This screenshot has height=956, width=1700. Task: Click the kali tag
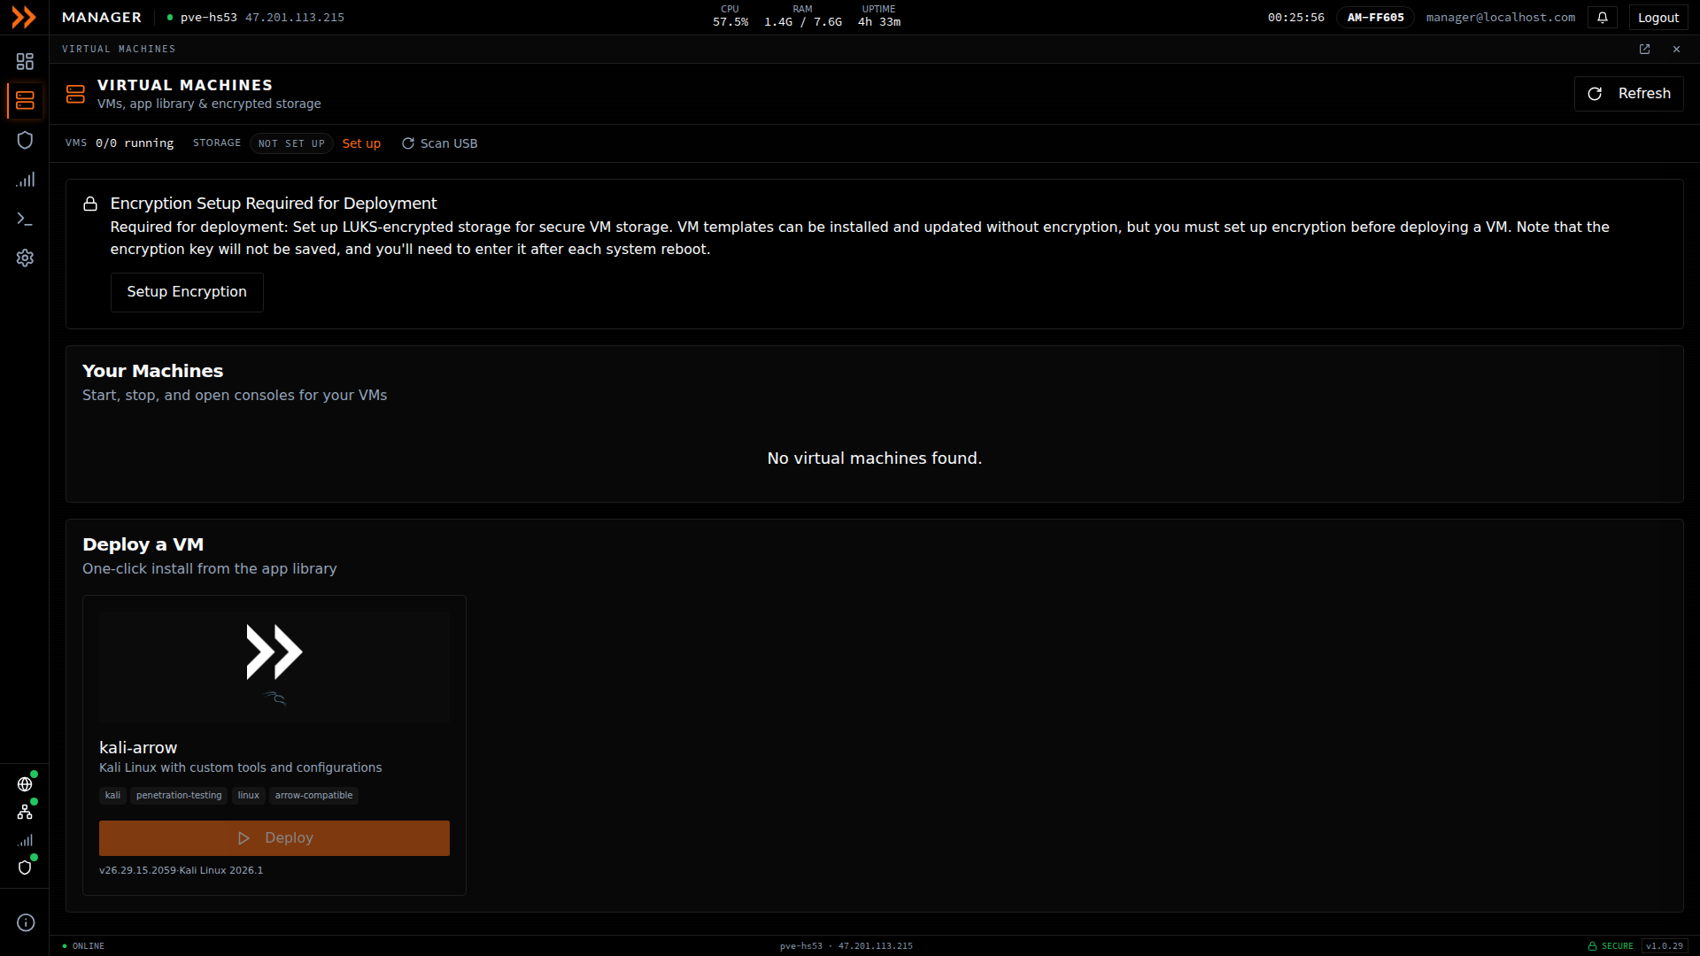click(x=112, y=796)
